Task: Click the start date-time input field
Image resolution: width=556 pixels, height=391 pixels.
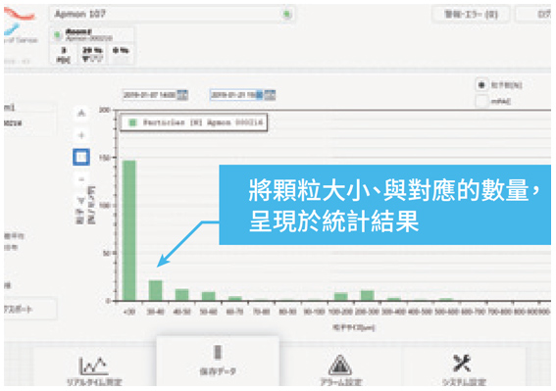Action: tap(150, 95)
